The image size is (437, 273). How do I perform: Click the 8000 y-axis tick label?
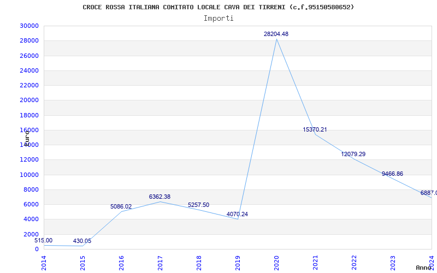pos(31,189)
